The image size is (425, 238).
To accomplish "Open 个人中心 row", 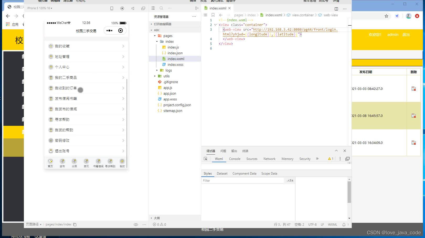I will 86,67.
